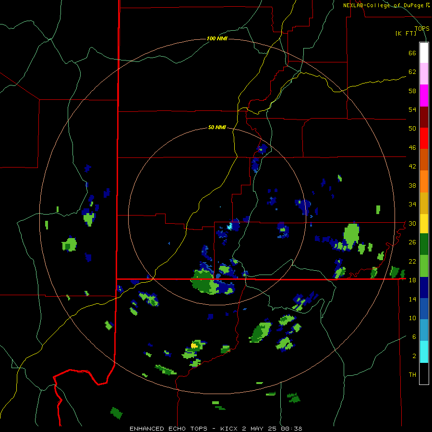This screenshot has height=432, width=432.
Task: Click the navy blue legend swatch
Action: 424,288
